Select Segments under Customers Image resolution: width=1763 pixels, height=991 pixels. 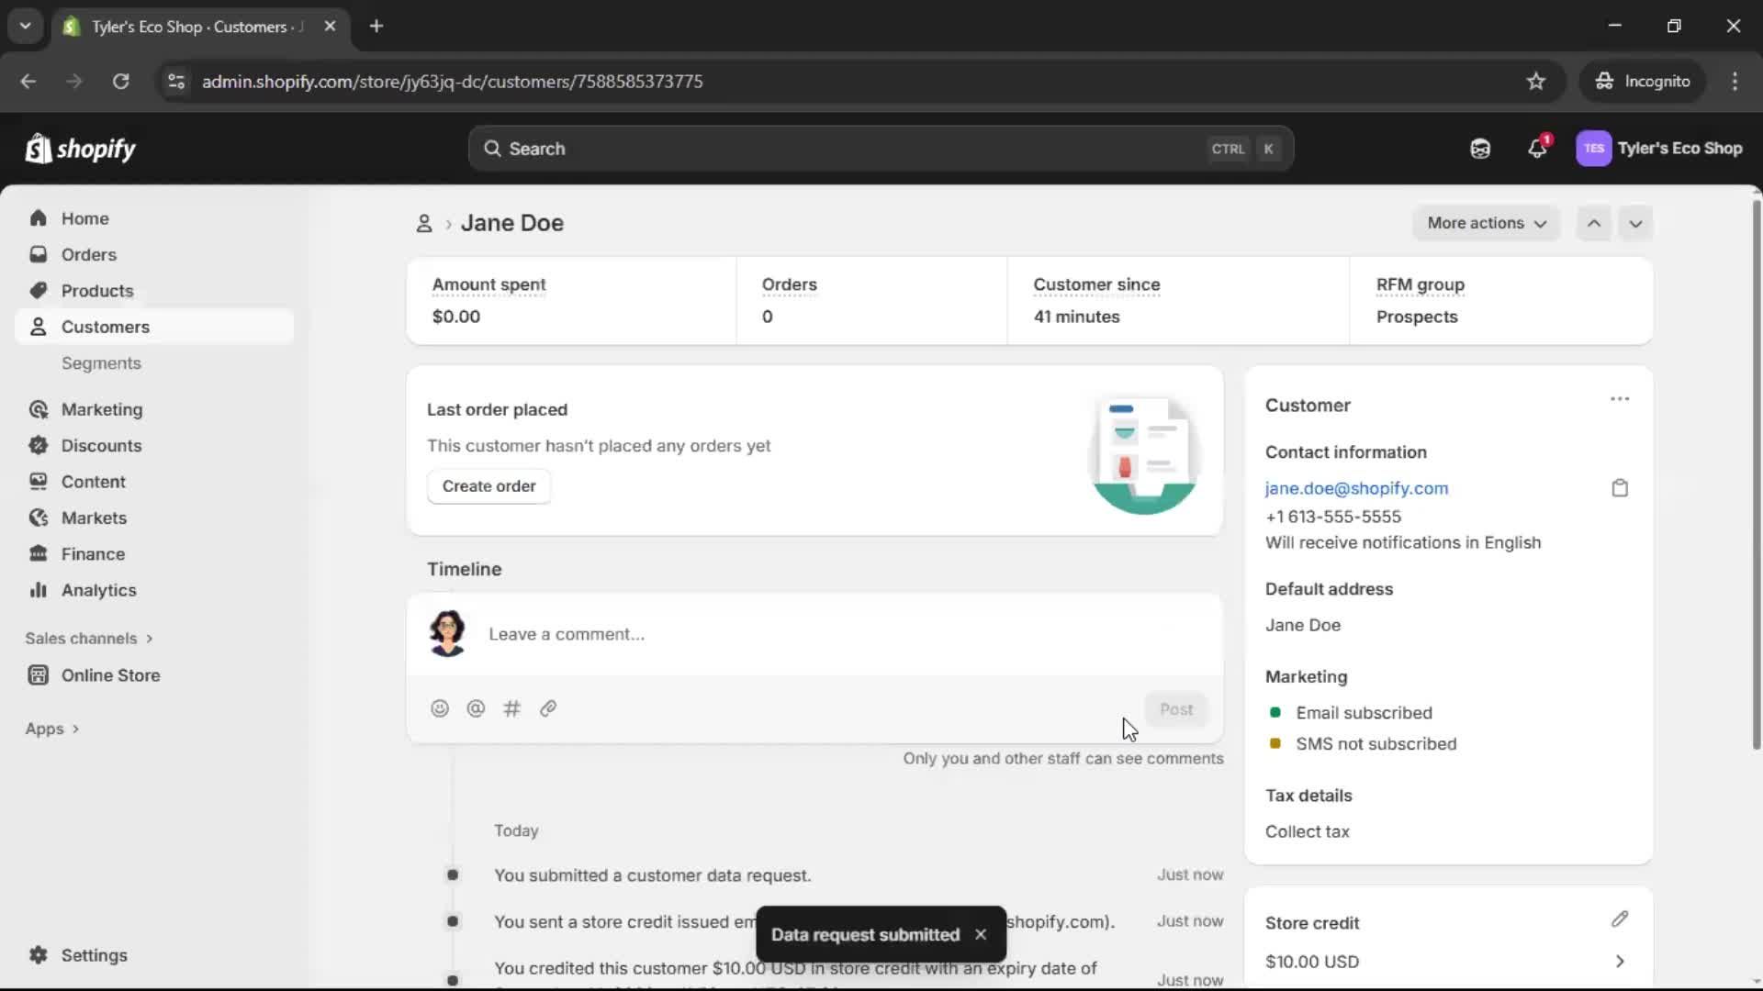coord(102,362)
